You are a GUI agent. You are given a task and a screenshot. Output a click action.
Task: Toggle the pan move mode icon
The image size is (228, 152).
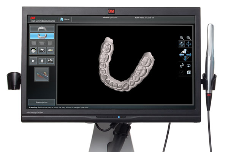pos(188,44)
